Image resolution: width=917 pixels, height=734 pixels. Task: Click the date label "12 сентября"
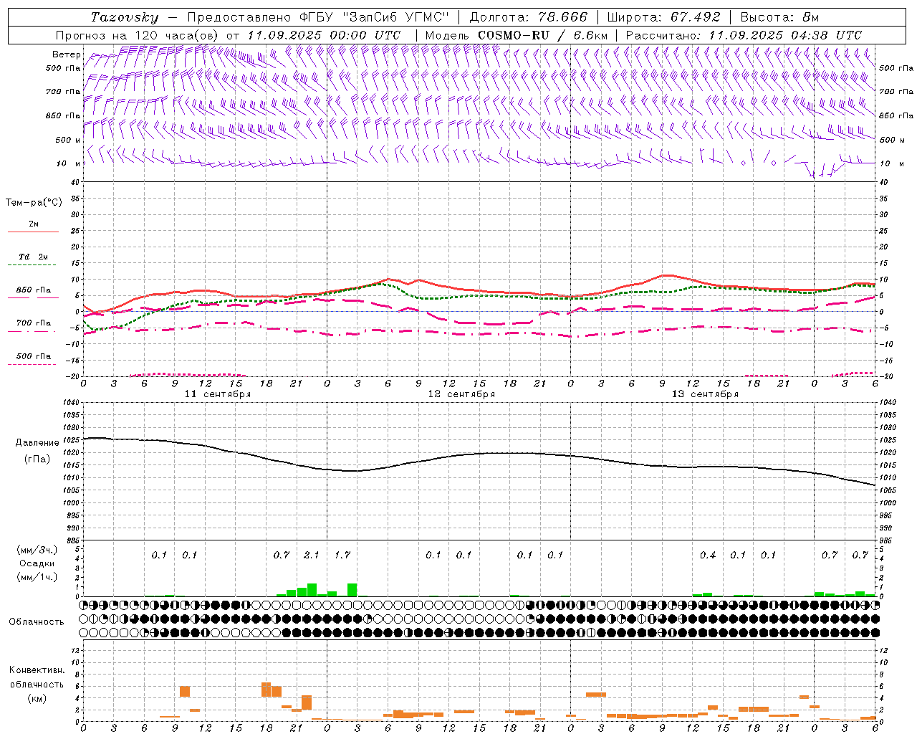(461, 394)
